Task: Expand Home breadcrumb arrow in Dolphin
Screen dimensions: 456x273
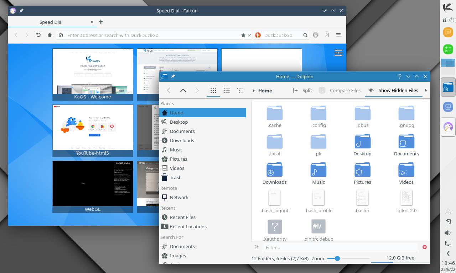Action: click(254, 91)
